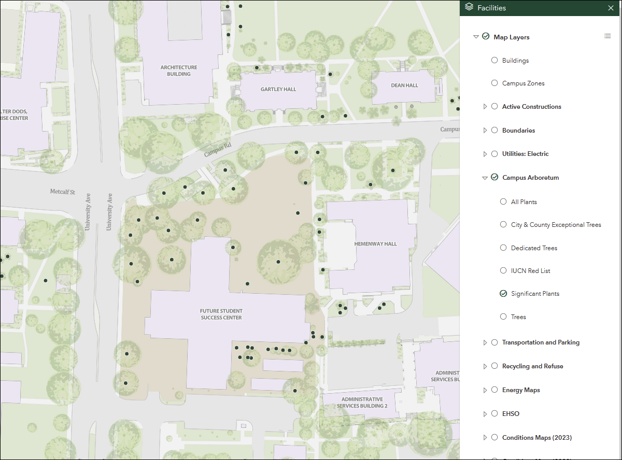
Task: Expand the Active Constructions group
Action: 485,106
